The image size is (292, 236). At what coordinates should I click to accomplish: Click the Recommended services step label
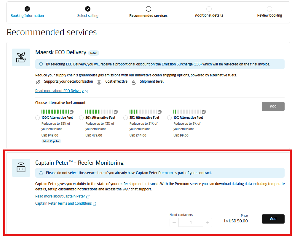pos(148,16)
